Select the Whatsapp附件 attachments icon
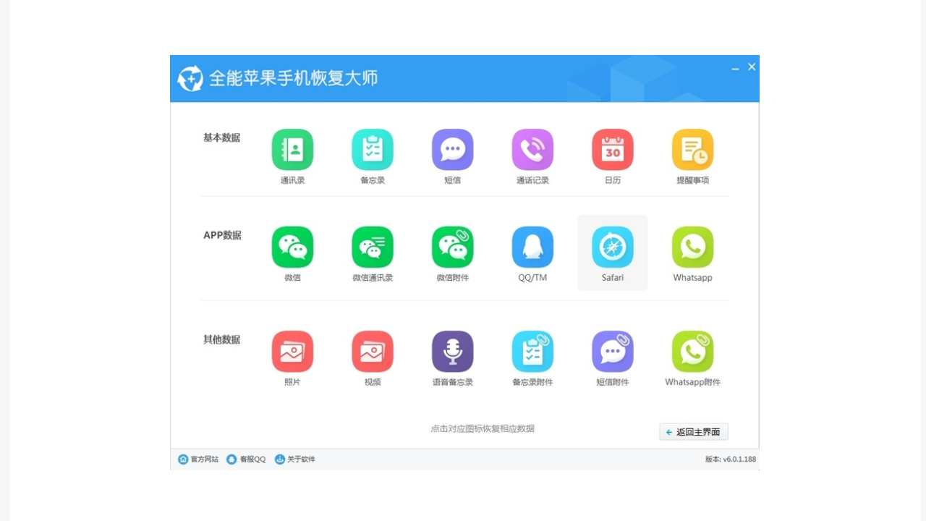This screenshot has width=926, height=521. (x=693, y=352)
